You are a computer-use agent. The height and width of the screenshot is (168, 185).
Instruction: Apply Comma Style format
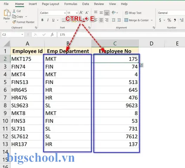point(175,20)
